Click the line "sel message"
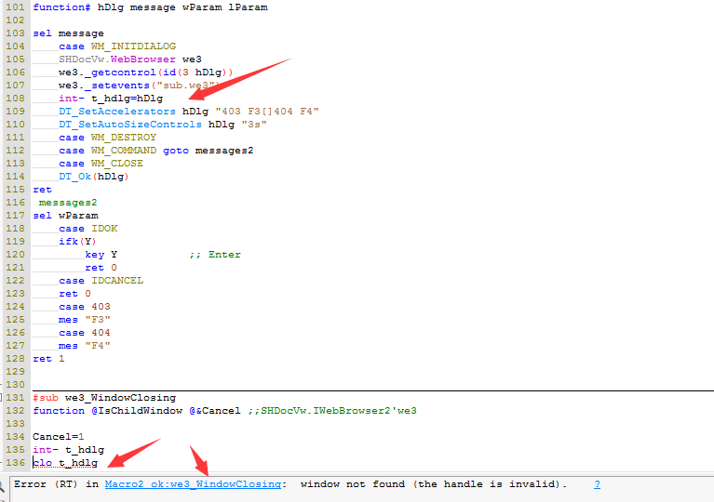 pyautogui.click(x=68, y=33)
